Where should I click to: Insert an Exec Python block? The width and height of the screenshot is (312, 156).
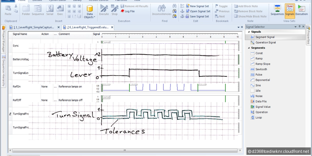[x=60, y=11]
